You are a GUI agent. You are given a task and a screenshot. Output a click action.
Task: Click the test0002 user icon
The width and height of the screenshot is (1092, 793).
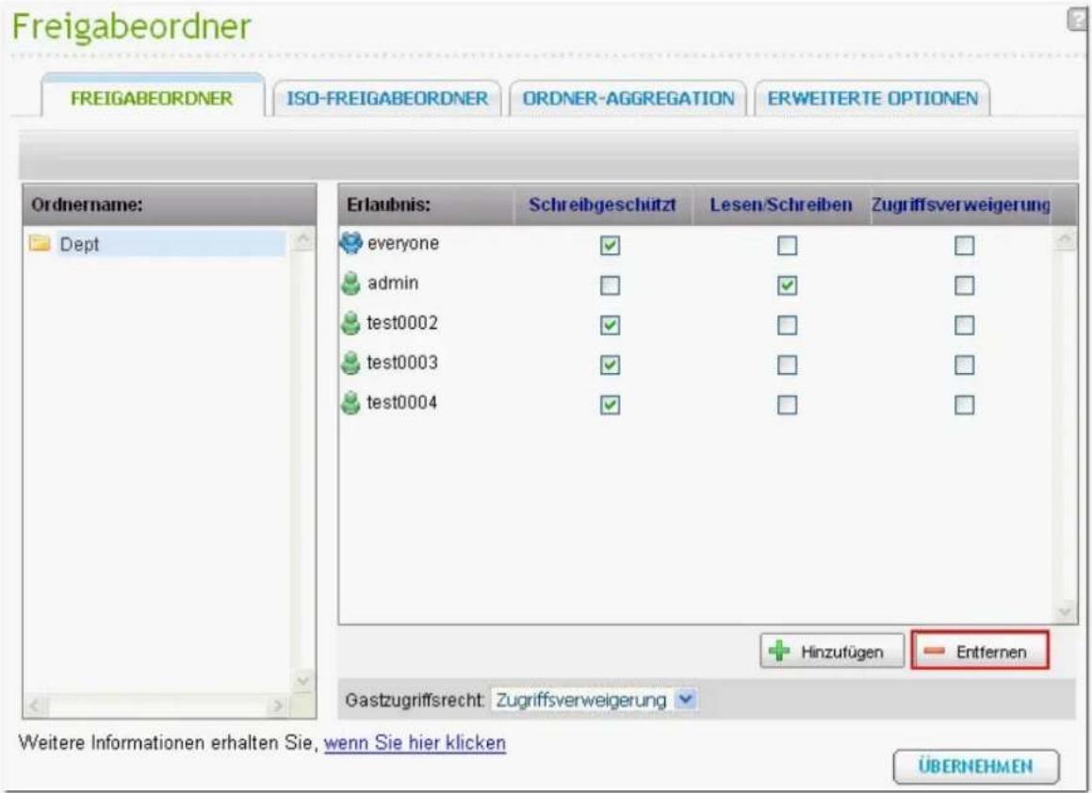351,323
